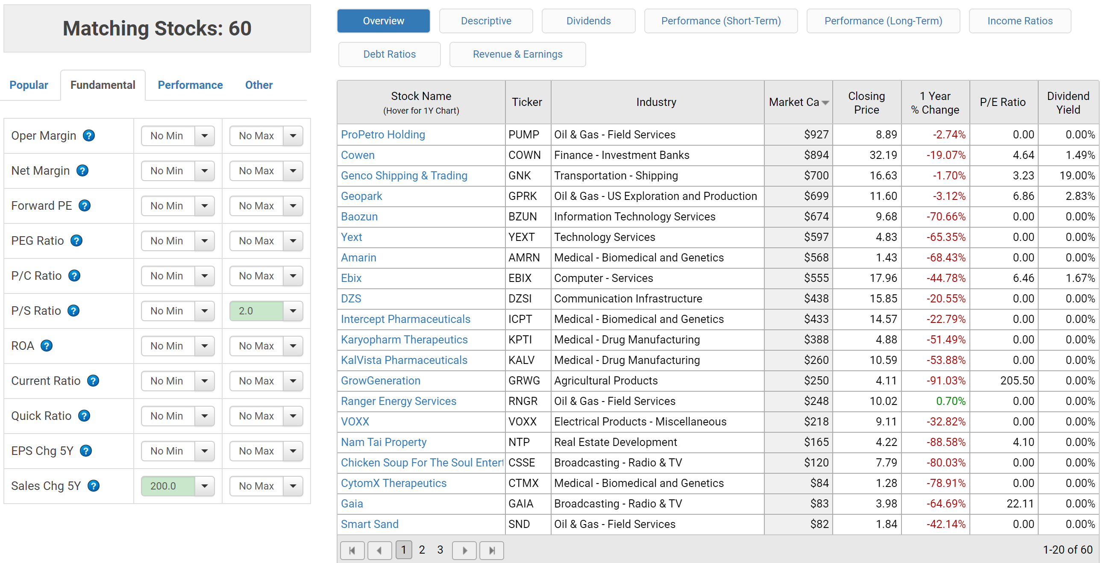Open Nam Tai Property link
Image resolution: width=1101 pixels, height=563 pixels.
(383, 443)
